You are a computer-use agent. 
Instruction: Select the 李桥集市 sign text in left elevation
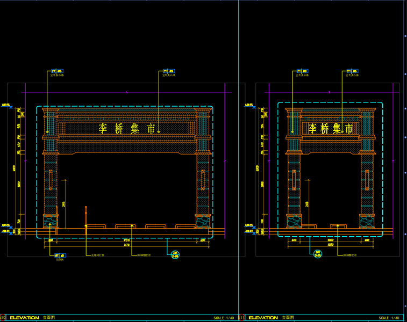point(127,128)
